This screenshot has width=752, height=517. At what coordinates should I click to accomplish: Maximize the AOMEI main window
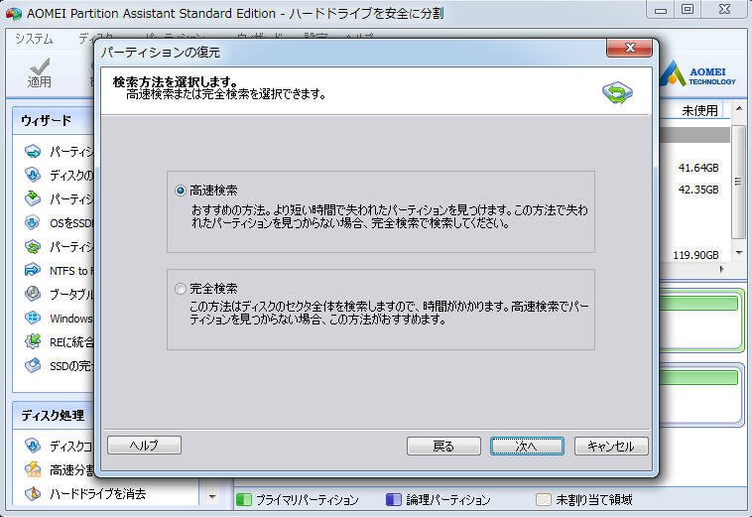(x=688, y=10)
